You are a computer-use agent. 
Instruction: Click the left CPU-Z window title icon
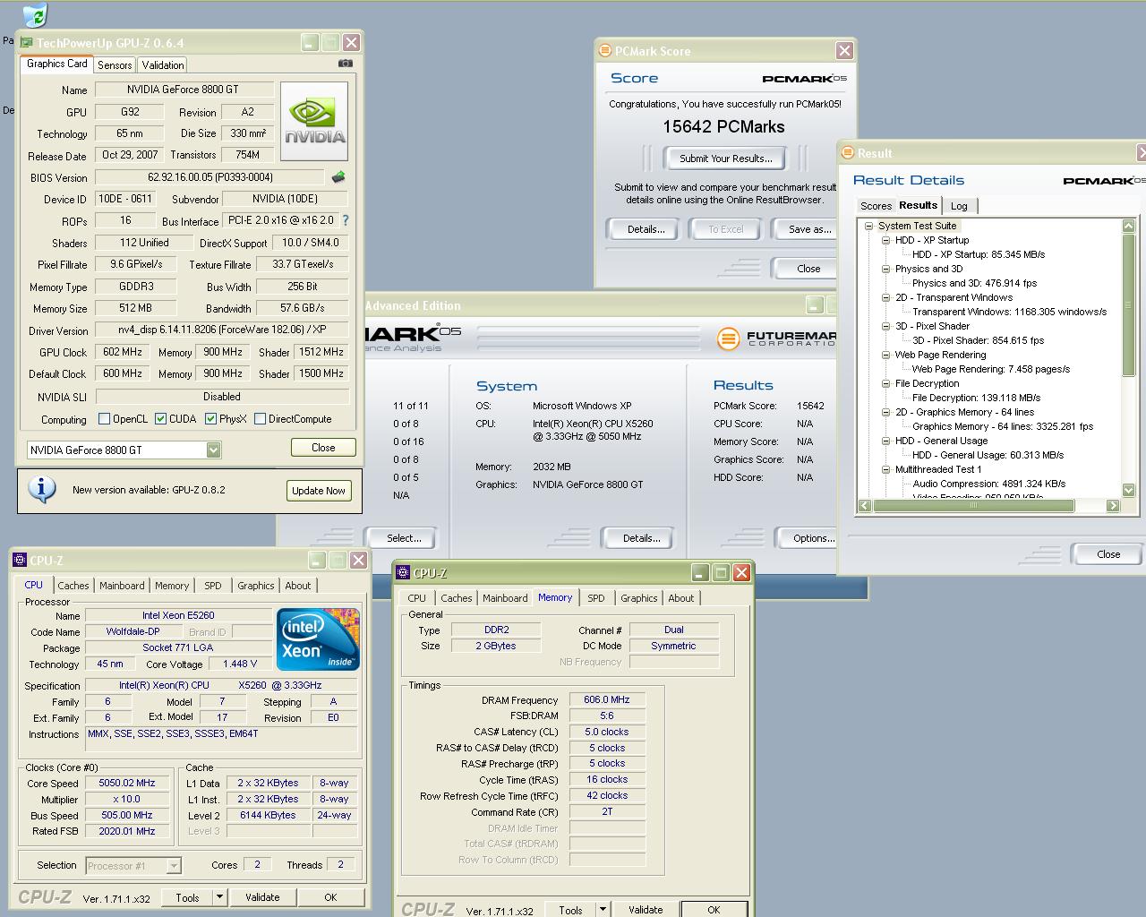pos(20,561)
